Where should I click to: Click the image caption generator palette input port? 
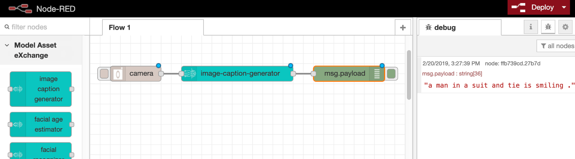10,89
